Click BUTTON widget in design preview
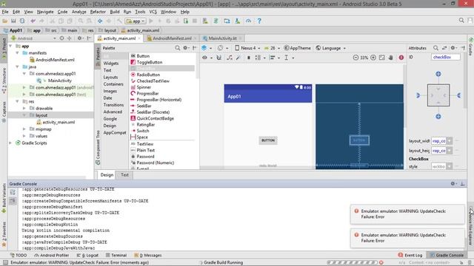Screen dimensions: 474x266 click(x=268, y=140)
